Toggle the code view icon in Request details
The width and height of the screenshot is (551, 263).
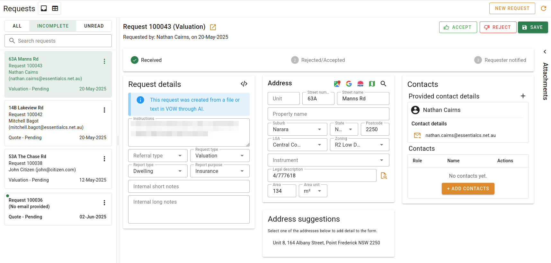pyautogui.click(x=244, y=84)
